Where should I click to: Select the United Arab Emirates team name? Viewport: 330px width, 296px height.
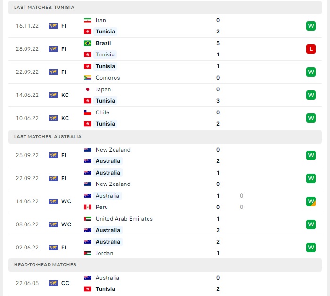(x=124, y=219)
